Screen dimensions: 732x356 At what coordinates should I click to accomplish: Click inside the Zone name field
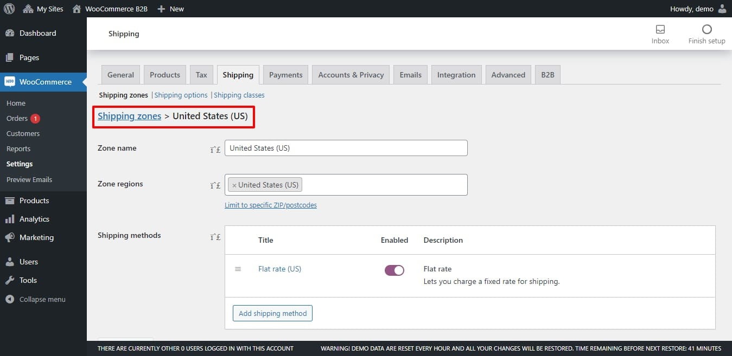tap(346, 148)
